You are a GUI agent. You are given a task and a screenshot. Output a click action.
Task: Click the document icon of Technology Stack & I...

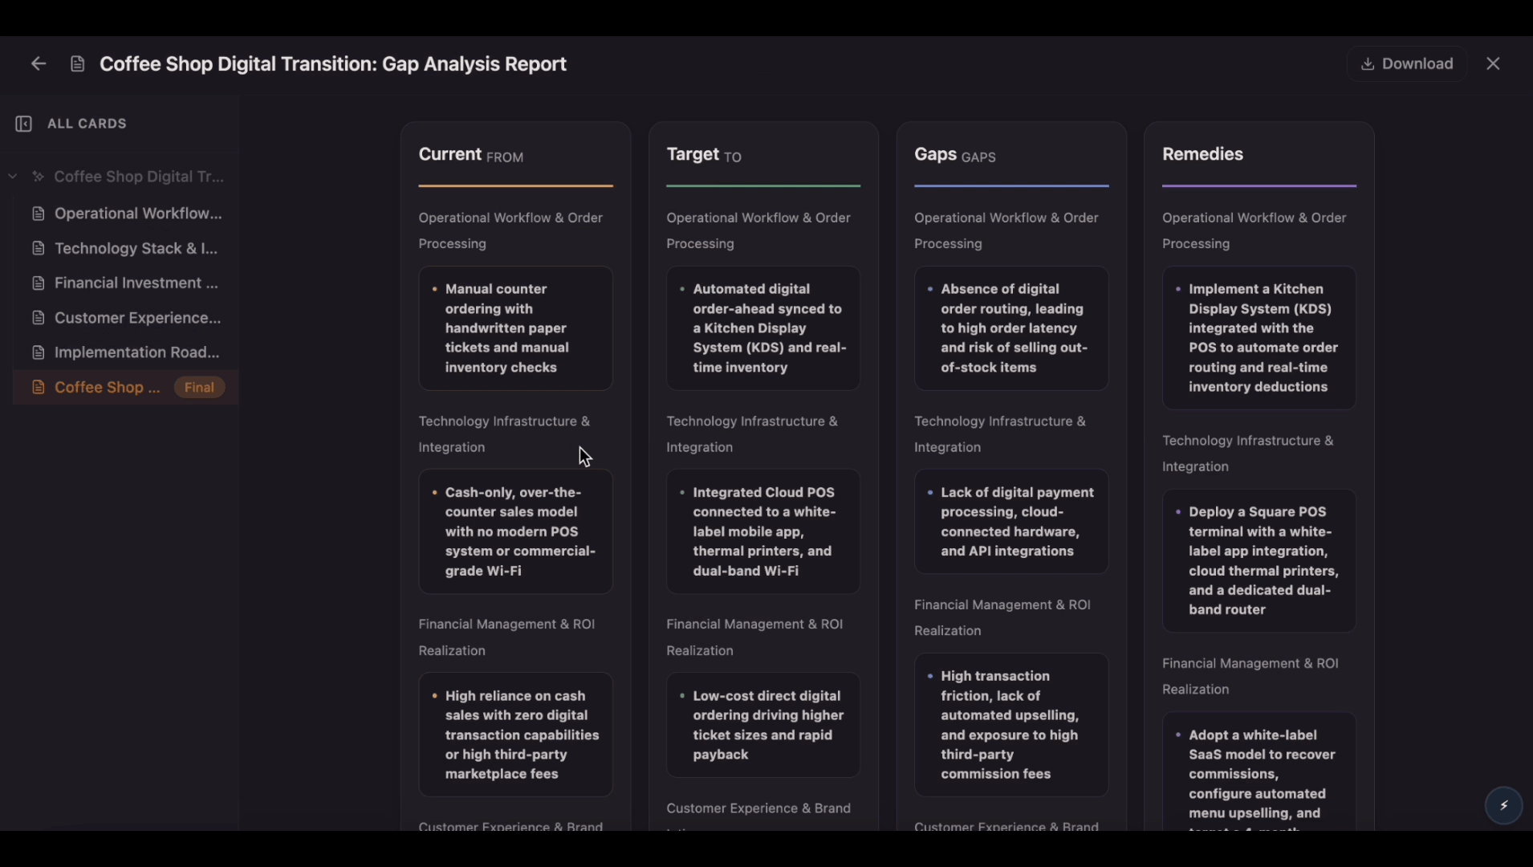38,248
